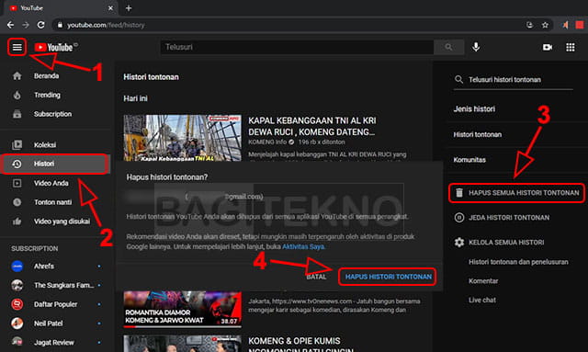Open Live chat history link
The height and width of the screenshot is (352, 588).
tap(482, 301)
